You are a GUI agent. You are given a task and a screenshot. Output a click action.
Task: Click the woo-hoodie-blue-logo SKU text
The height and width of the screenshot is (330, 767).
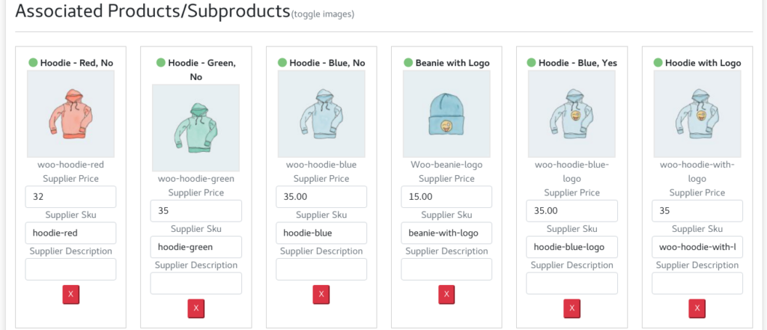point(572,171)
